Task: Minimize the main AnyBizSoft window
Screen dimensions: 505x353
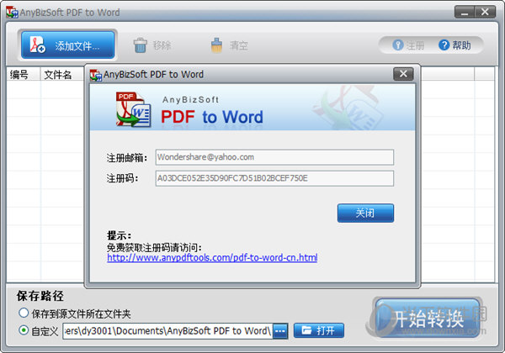Action: coord(465,13)
